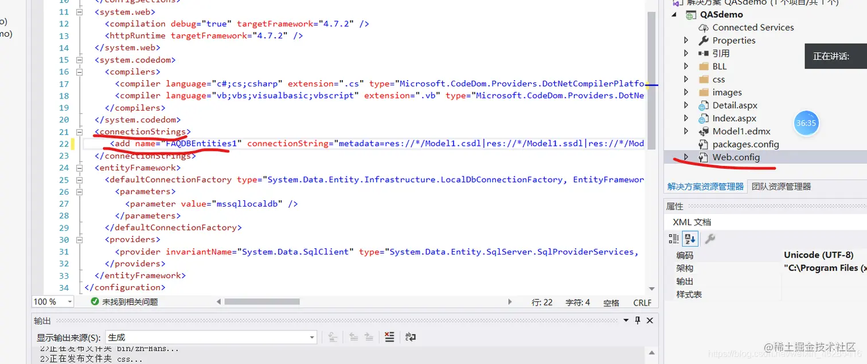Screen dimensions: 867x364
Task: Sort properties alphabetically
Action: [x=690, y=239]
